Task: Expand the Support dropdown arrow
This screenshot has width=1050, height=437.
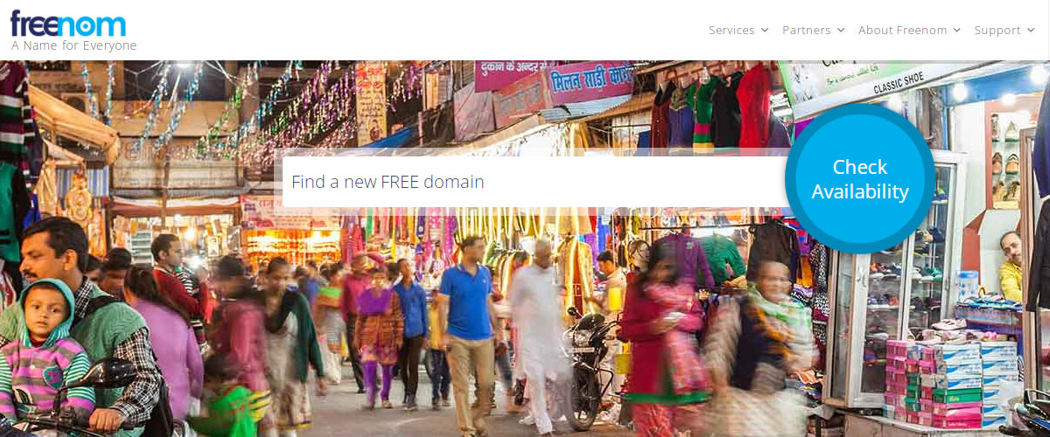Action: click(1031, 31)
